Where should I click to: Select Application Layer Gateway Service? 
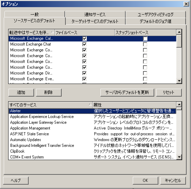(x=93, y=122)
